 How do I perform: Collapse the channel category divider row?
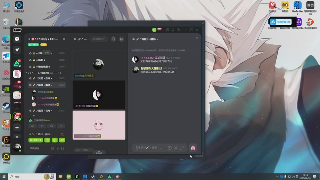click(44, 73)
